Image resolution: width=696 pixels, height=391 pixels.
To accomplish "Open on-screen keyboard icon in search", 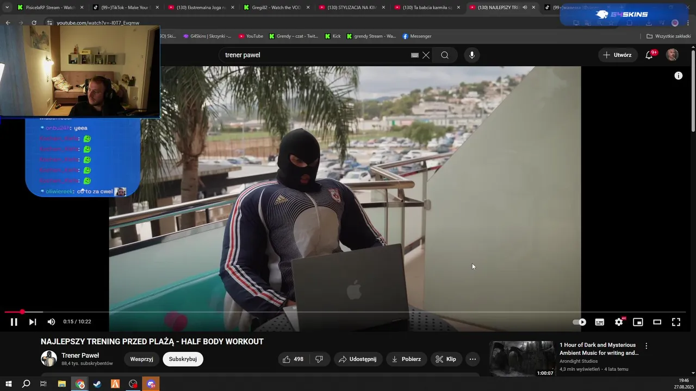I will 415,55.
